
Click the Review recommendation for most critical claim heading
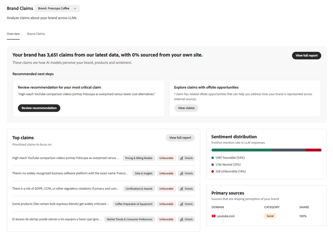pyautogui.click(x=59, y=88)
